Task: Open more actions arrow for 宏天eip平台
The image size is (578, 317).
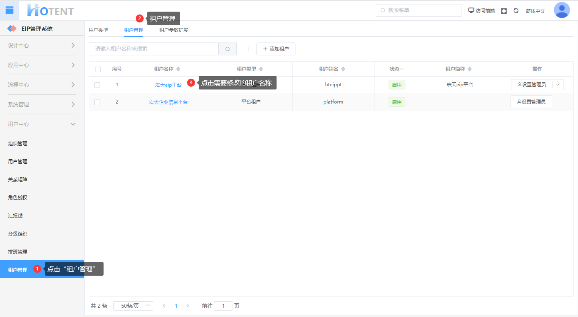Action: [x=558, y=85]
